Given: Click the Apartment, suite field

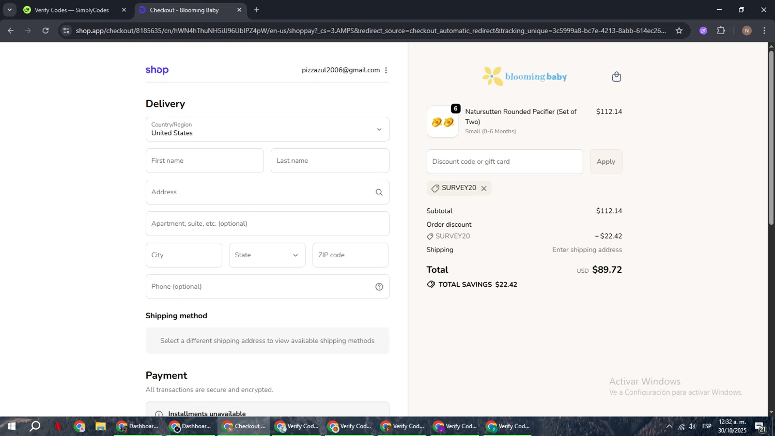Looking at the screenshot, I should coord(267,224).
